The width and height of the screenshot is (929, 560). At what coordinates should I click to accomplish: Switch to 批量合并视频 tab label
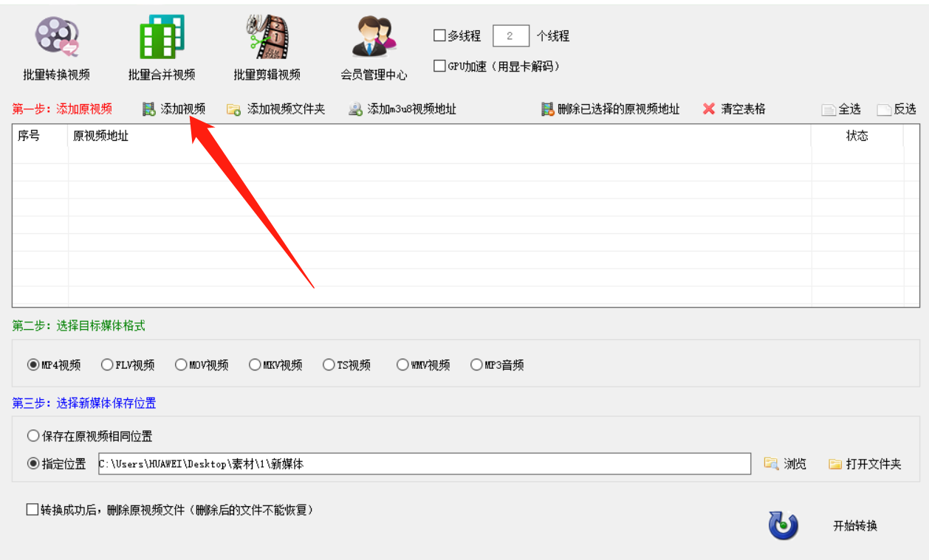[x=162, y=75]
